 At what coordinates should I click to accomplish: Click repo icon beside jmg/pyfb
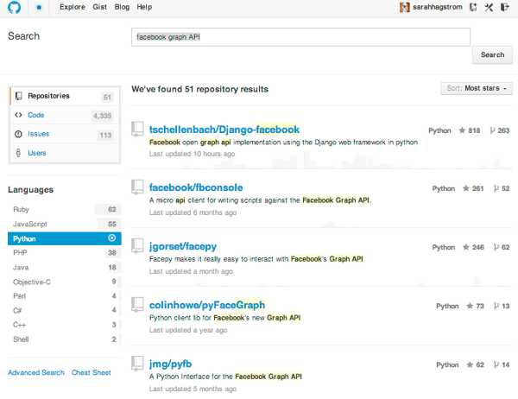coord(137,364)
